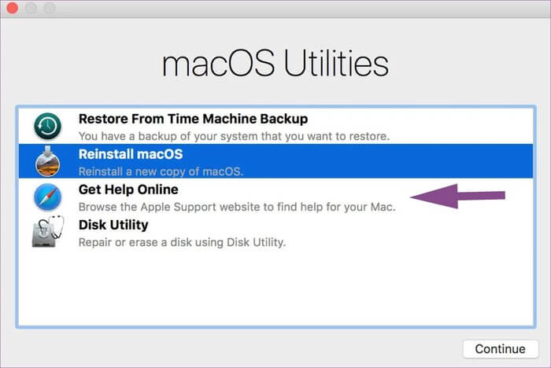Select Restore From Time Machine Backup title
This screenshot has height=368, width=551.
pos(193,119)
